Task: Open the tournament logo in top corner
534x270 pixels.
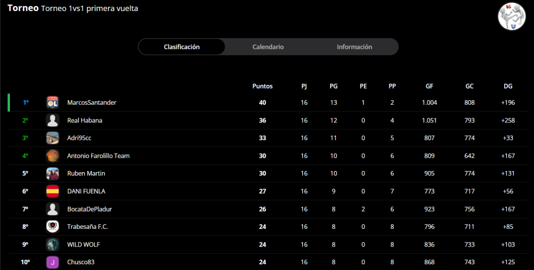Action: (512, 16)
